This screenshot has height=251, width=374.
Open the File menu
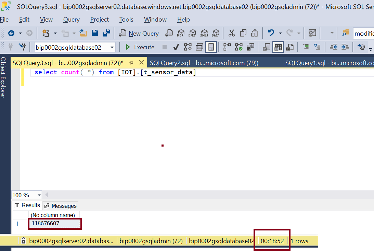click(x=4, y=20)
